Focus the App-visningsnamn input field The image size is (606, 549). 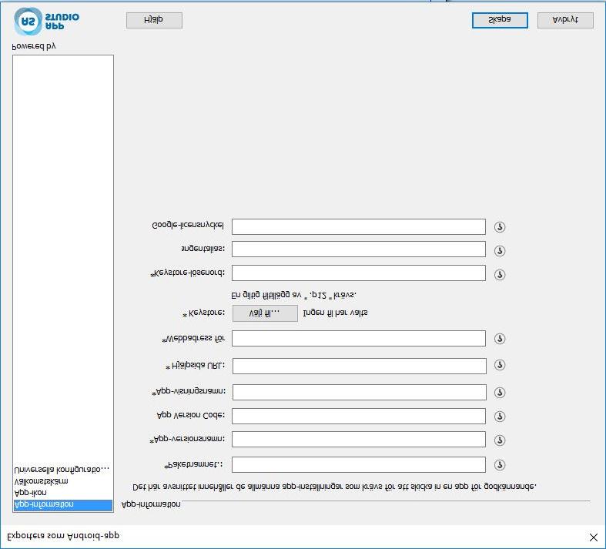click(360, 393)
